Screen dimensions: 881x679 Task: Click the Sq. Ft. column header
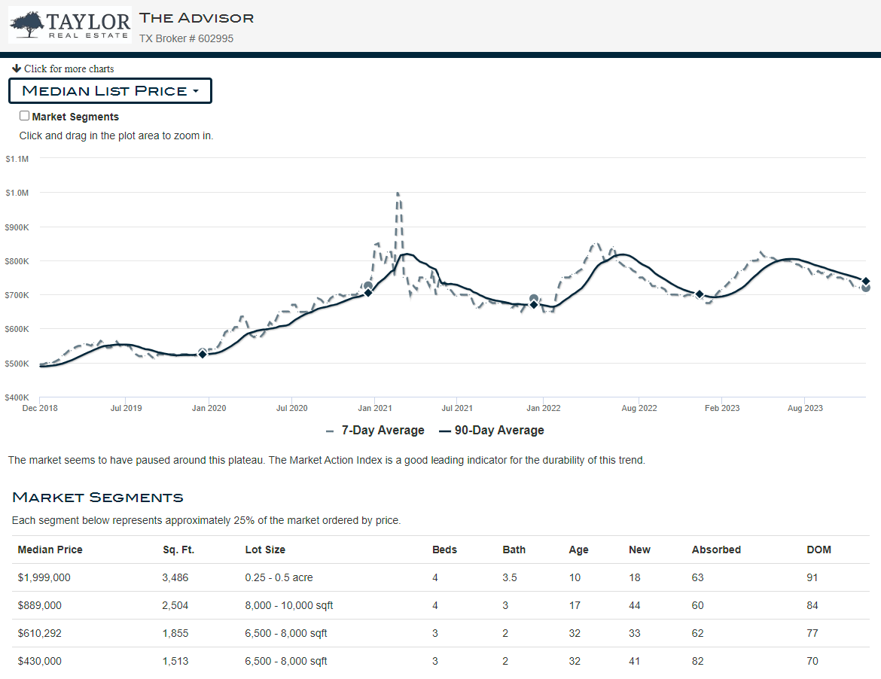[178, 550]
